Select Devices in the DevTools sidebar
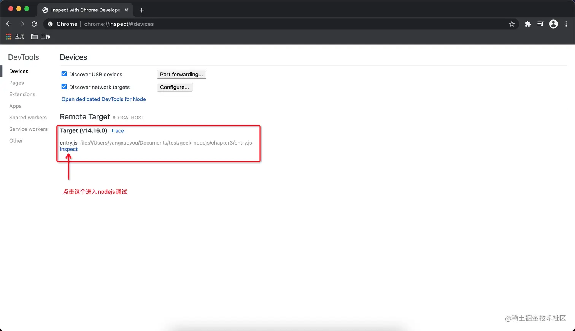Image resolution: width=575 pixels, height=331 pixels. pyautogui.click(x=19, y=71)
